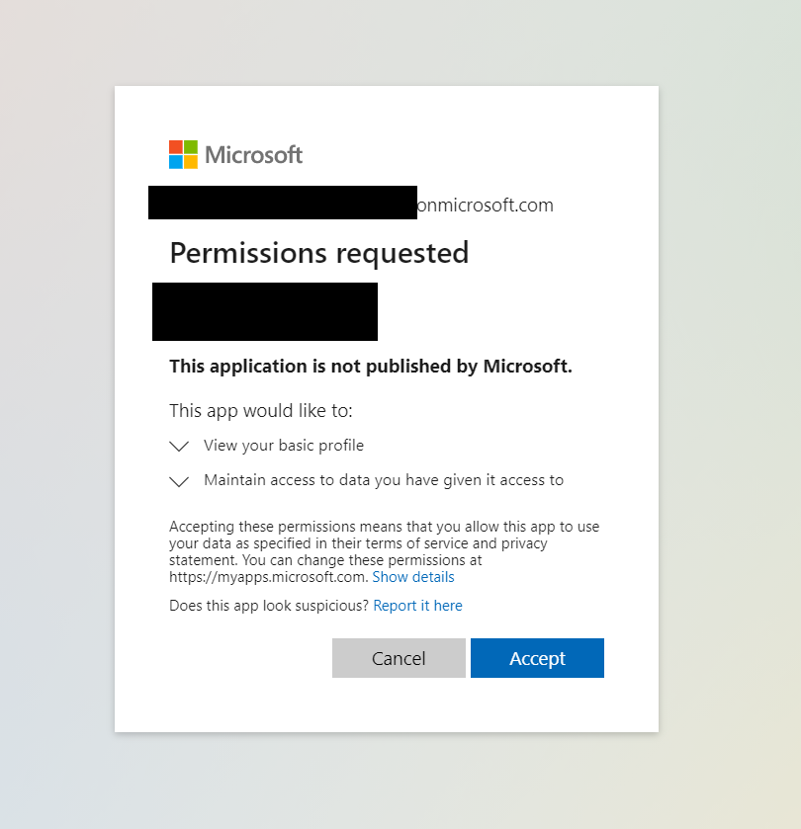Click the redacted application name box

264,311
